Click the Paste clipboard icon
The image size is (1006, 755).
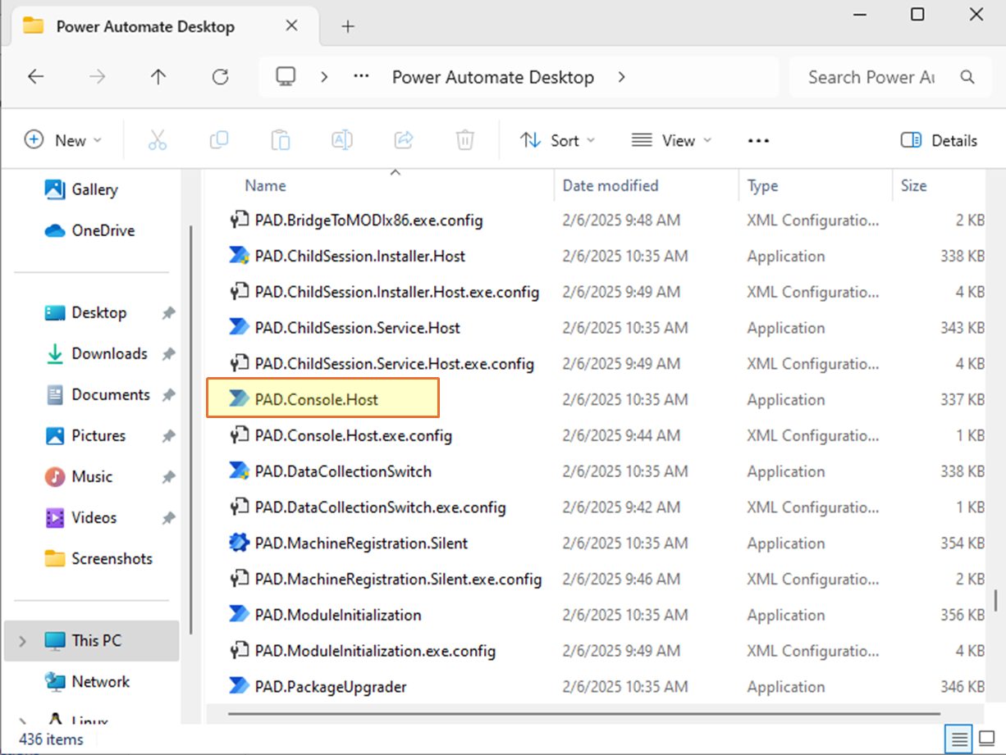click(x=281, y=140)
